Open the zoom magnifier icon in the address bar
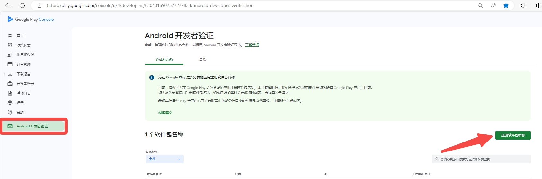The image size is (542, 179). (x=480, y=5)
